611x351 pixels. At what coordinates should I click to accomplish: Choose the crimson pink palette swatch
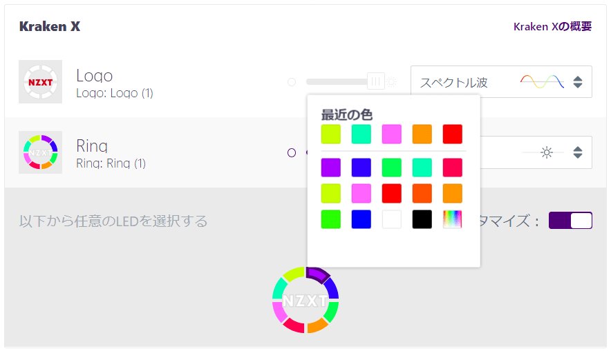pyautogui.click(x=453, y=168)
